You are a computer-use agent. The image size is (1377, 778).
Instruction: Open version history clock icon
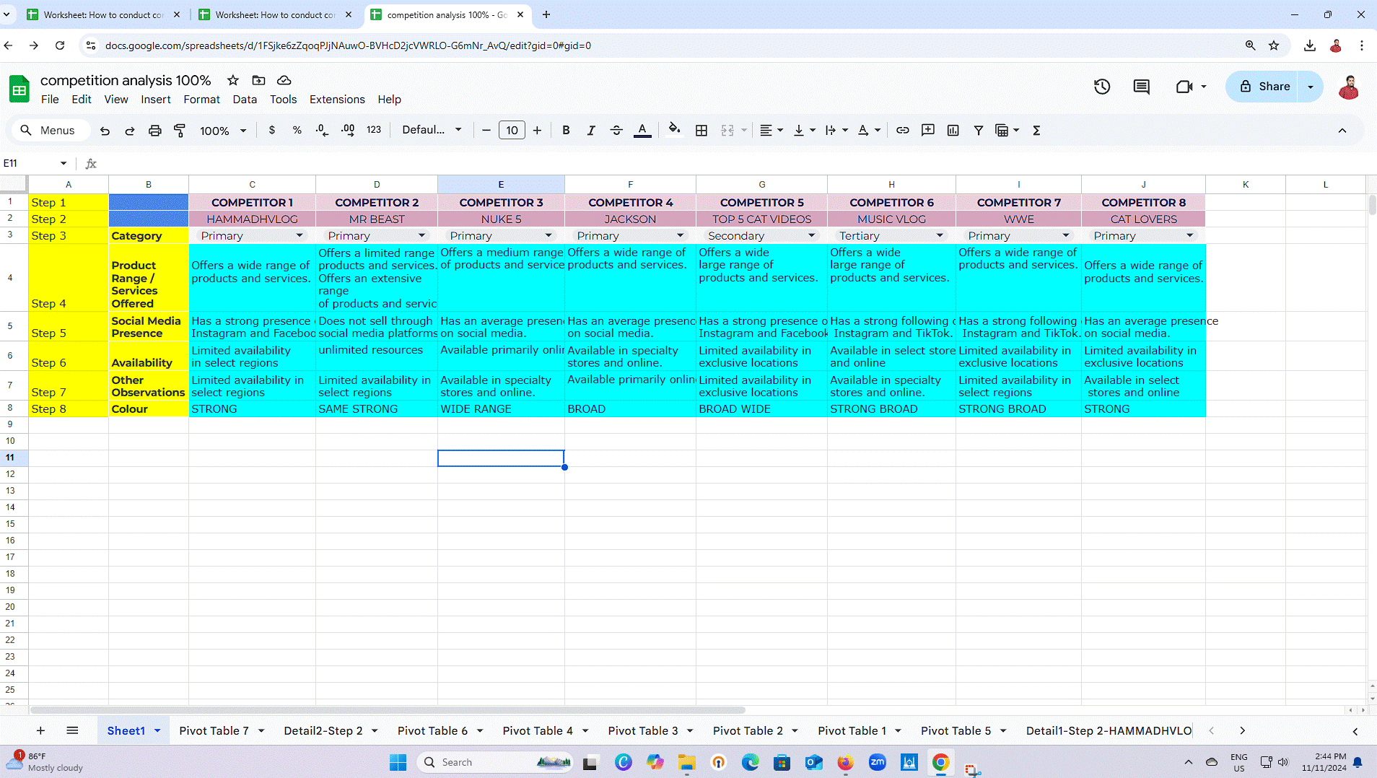1101,87
